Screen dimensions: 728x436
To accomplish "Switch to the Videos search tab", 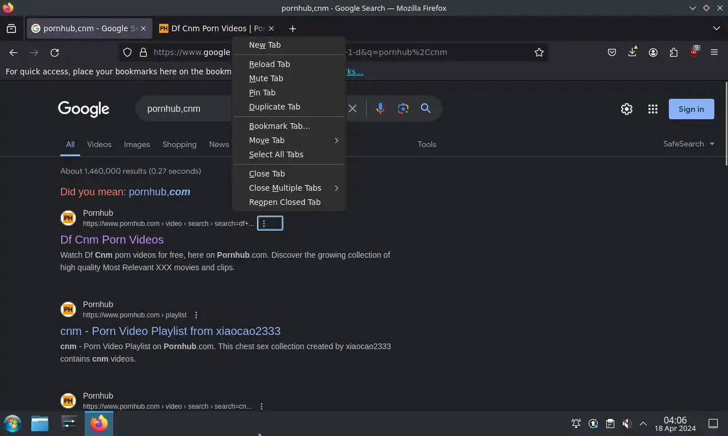I will 99,144.
